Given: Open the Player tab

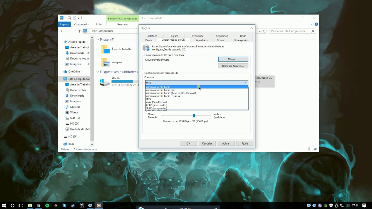Looking at the screenshot, I should (149, 40).
